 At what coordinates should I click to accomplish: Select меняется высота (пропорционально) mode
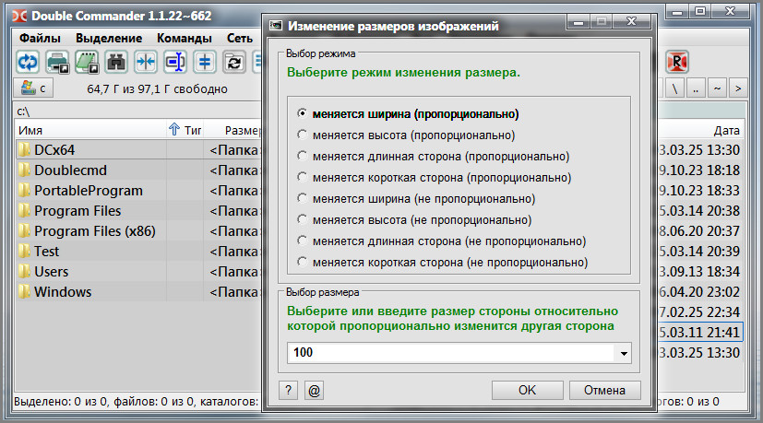pyautogui.click(x=406, y=135)
